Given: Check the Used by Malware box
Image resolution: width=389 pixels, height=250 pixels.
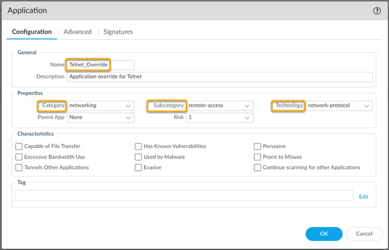Looking at the screenshot, I should click(138, 157).
